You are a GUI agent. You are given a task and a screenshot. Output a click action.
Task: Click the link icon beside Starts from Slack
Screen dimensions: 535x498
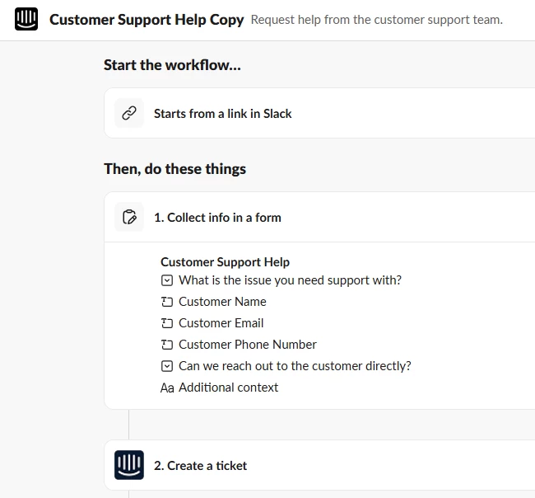(129, 114)
